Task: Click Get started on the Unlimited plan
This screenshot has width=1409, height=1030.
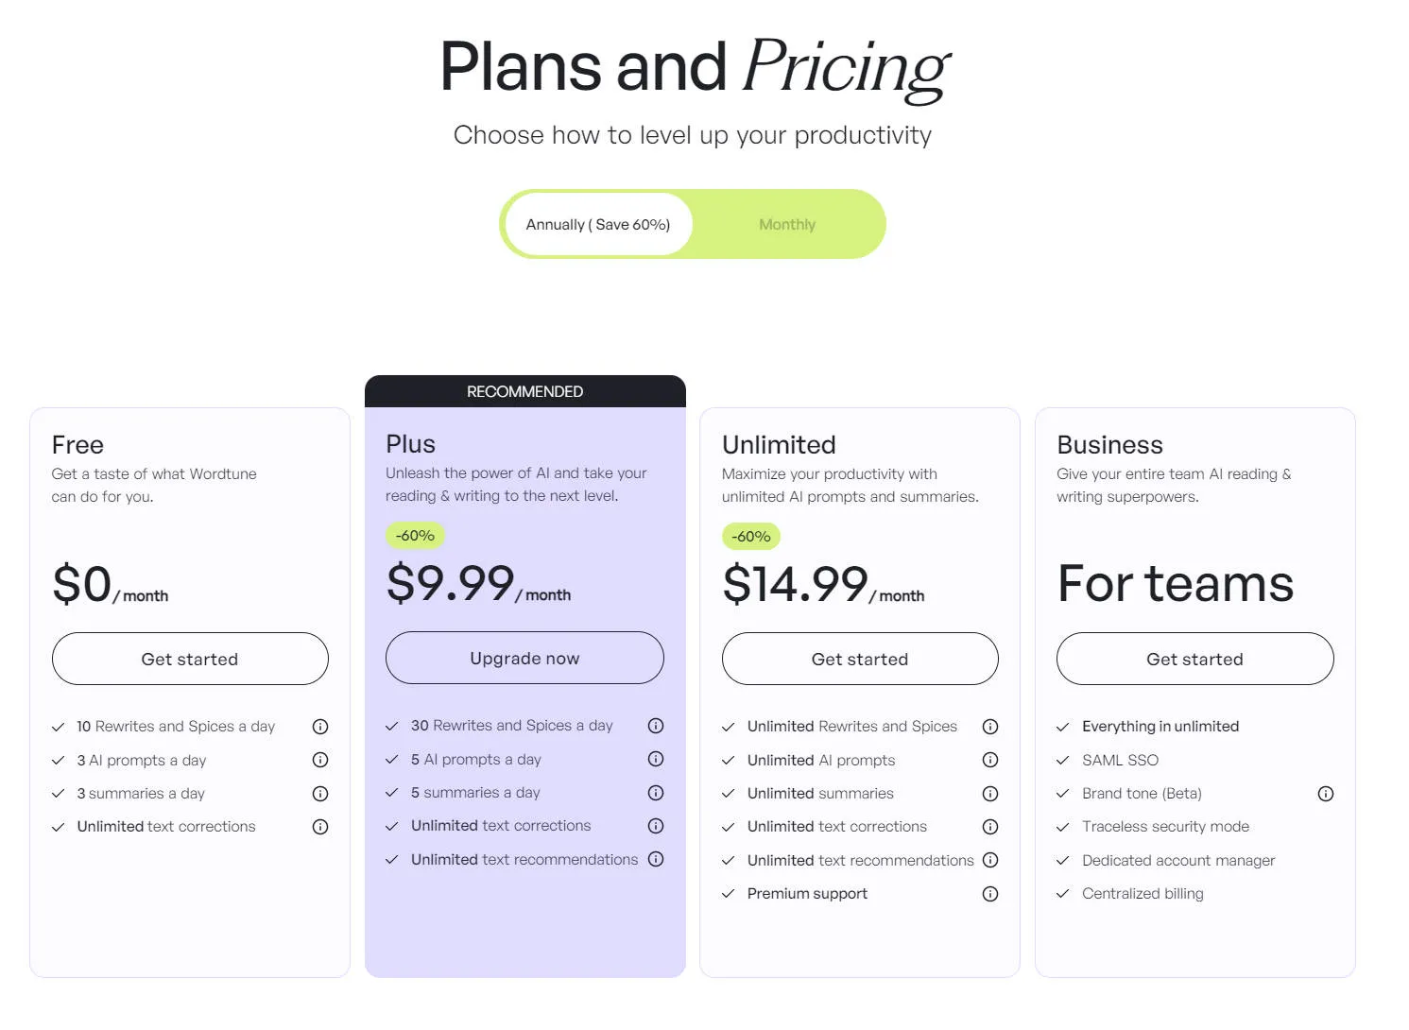Action: point(859,659)
